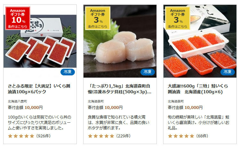
Task: Click the (68件) review count
Action: [x=202, y=136]
